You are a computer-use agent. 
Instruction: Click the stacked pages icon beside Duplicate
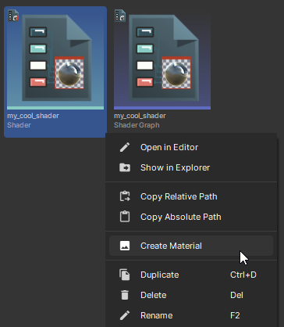coord(125,275)
